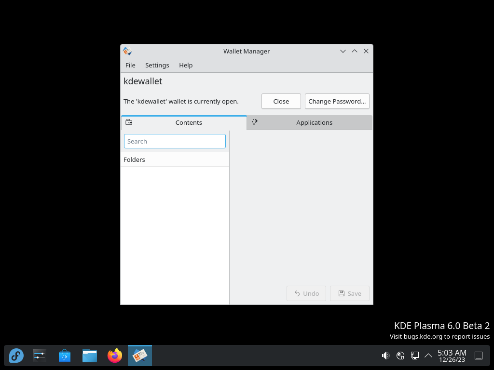Maximize the Wallet Manager window

[x=355, y=51]
